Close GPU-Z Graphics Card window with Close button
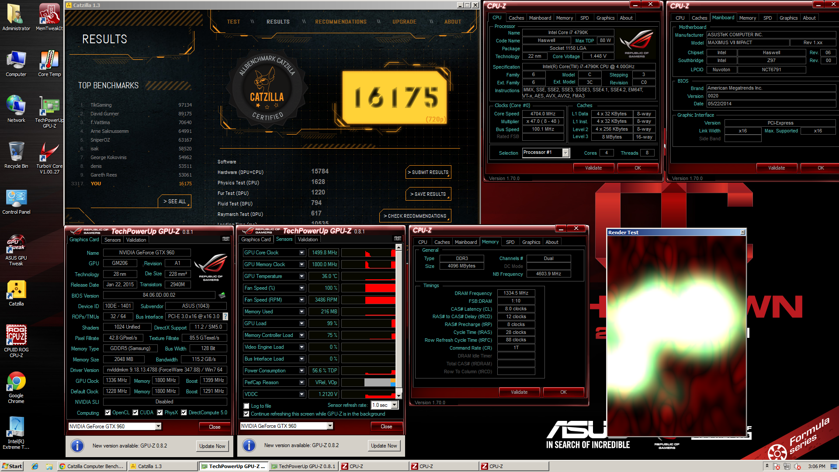This screenshot has height=472, width=839. tap(215, 427)
